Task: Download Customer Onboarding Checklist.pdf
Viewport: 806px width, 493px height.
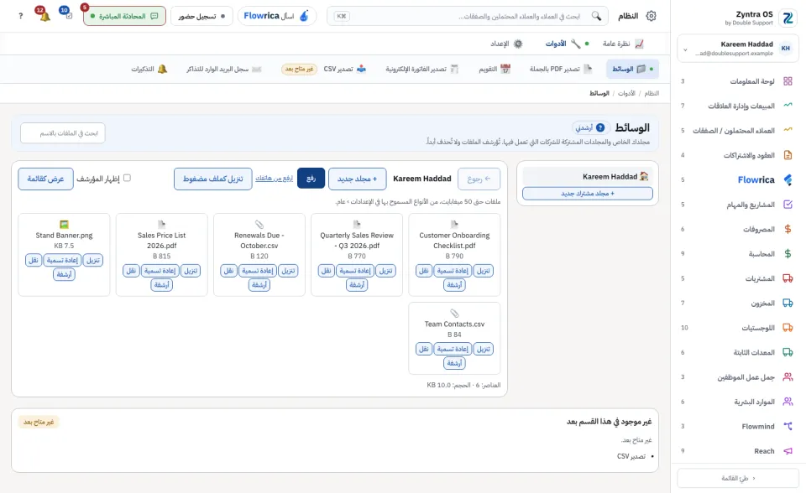Action: click(x=484, y=271)
